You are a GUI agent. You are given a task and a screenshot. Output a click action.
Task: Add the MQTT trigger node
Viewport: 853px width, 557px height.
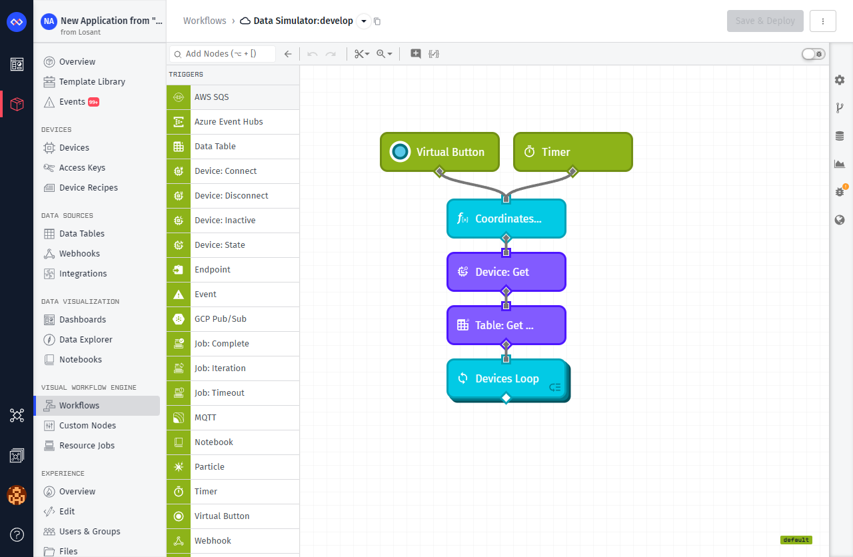click(233, 418)
